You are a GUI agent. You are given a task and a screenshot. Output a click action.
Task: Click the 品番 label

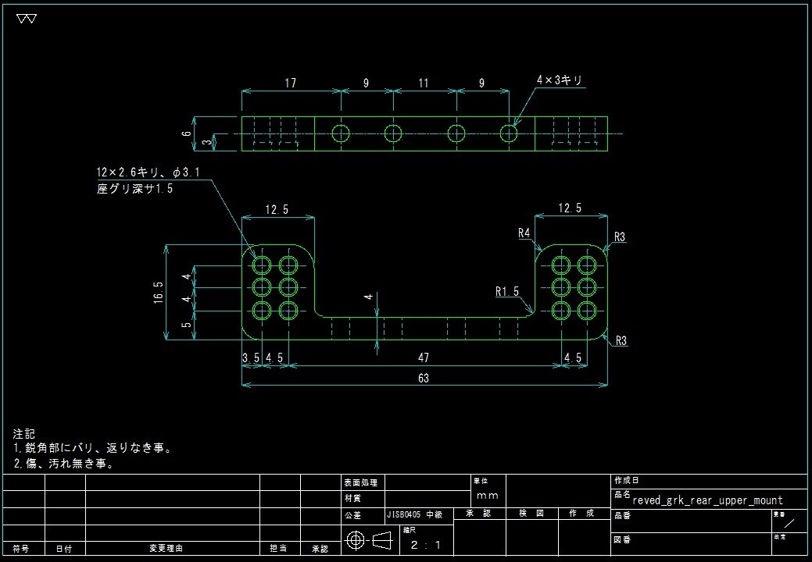point(622,515)
